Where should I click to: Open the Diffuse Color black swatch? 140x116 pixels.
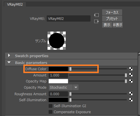58,69
